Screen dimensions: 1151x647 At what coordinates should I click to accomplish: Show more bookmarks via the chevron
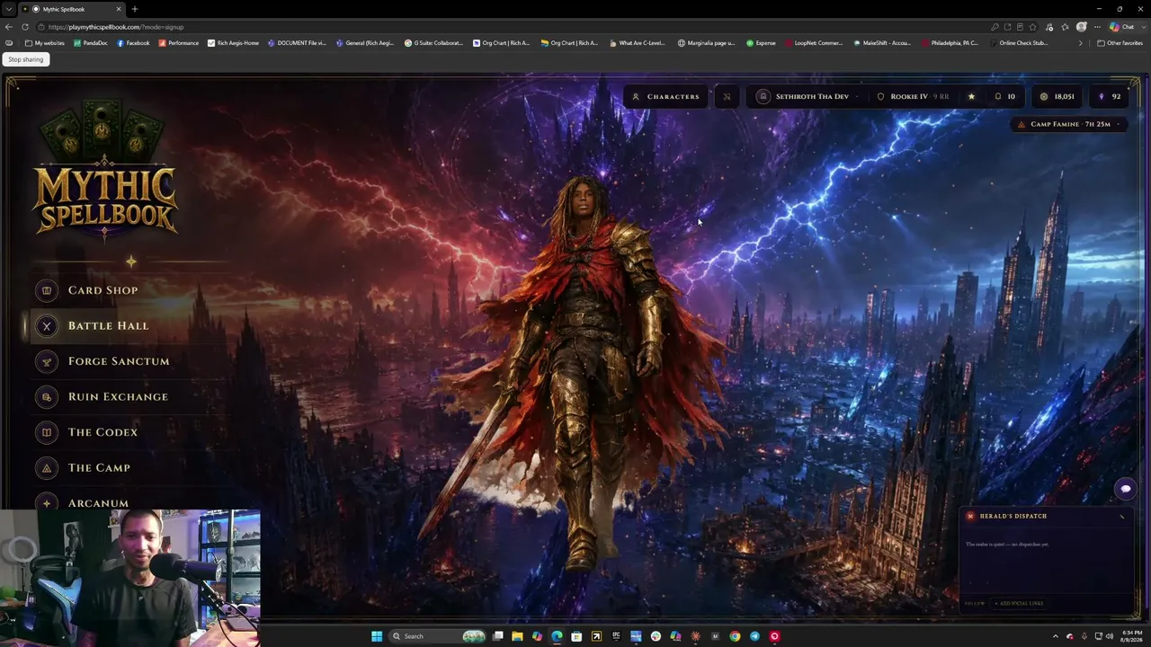1081,43
